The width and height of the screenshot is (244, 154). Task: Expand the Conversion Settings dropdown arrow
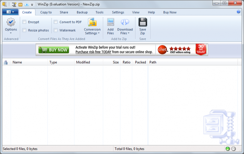[99, 33]
